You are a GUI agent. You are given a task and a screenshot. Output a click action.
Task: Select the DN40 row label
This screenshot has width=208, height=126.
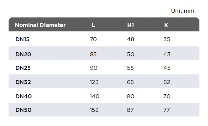(23, 96)
